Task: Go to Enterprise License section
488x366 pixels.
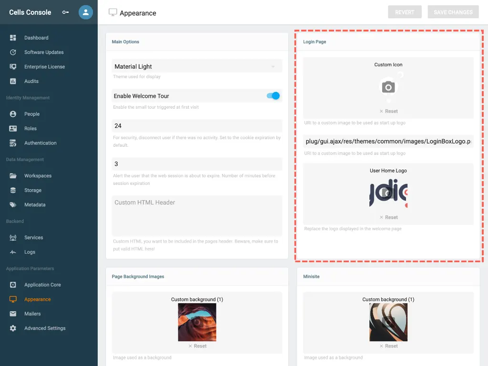Action: tap(44, 67)
